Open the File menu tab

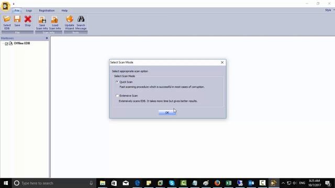tap(17, 10)
